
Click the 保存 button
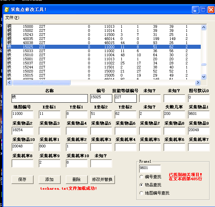tap(22, 180)
